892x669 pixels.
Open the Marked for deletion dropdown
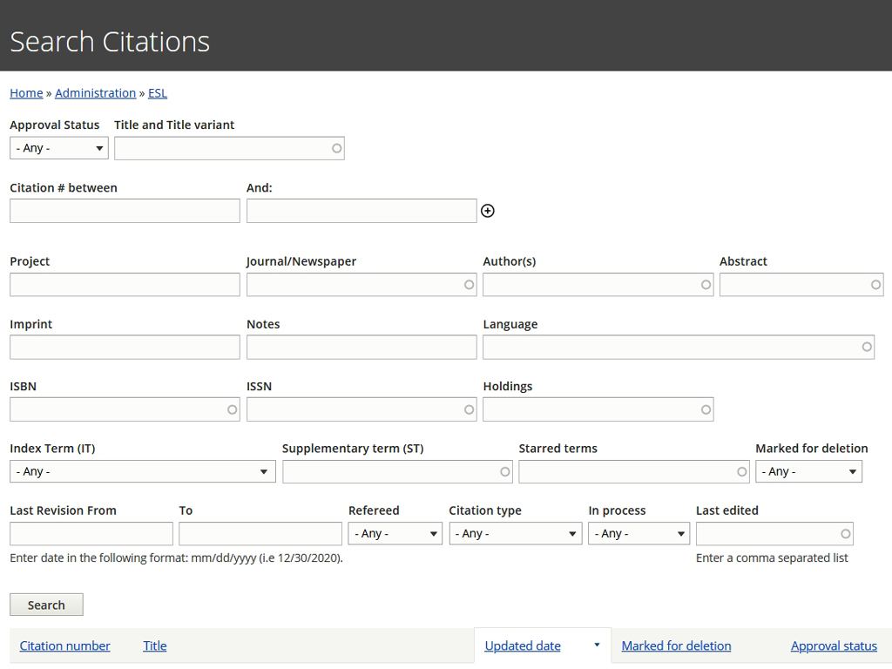click(808, 471)
